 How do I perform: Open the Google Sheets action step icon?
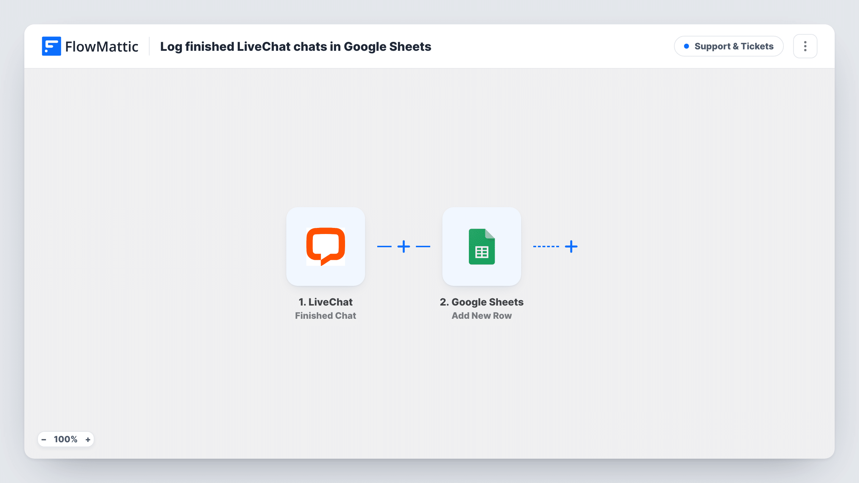(482, 247)
